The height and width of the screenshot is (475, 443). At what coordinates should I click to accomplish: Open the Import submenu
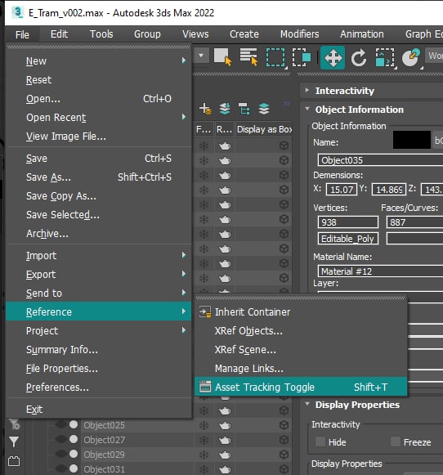point(98,255)
